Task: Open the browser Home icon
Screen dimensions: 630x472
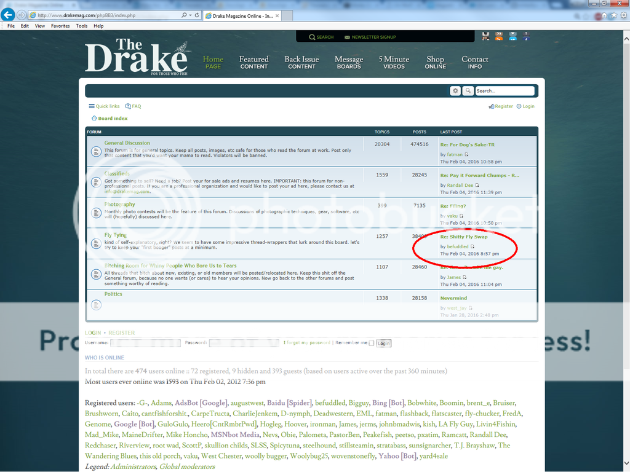Action: pyautogui.click(x=604, y=15)
